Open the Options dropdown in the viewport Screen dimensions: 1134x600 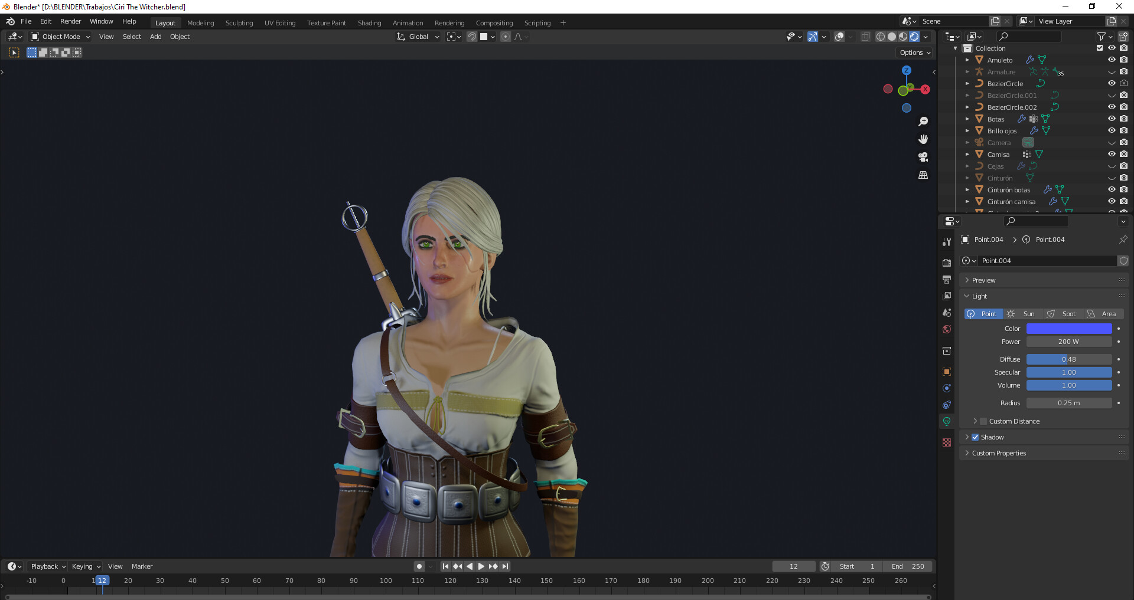coord(914,53)
